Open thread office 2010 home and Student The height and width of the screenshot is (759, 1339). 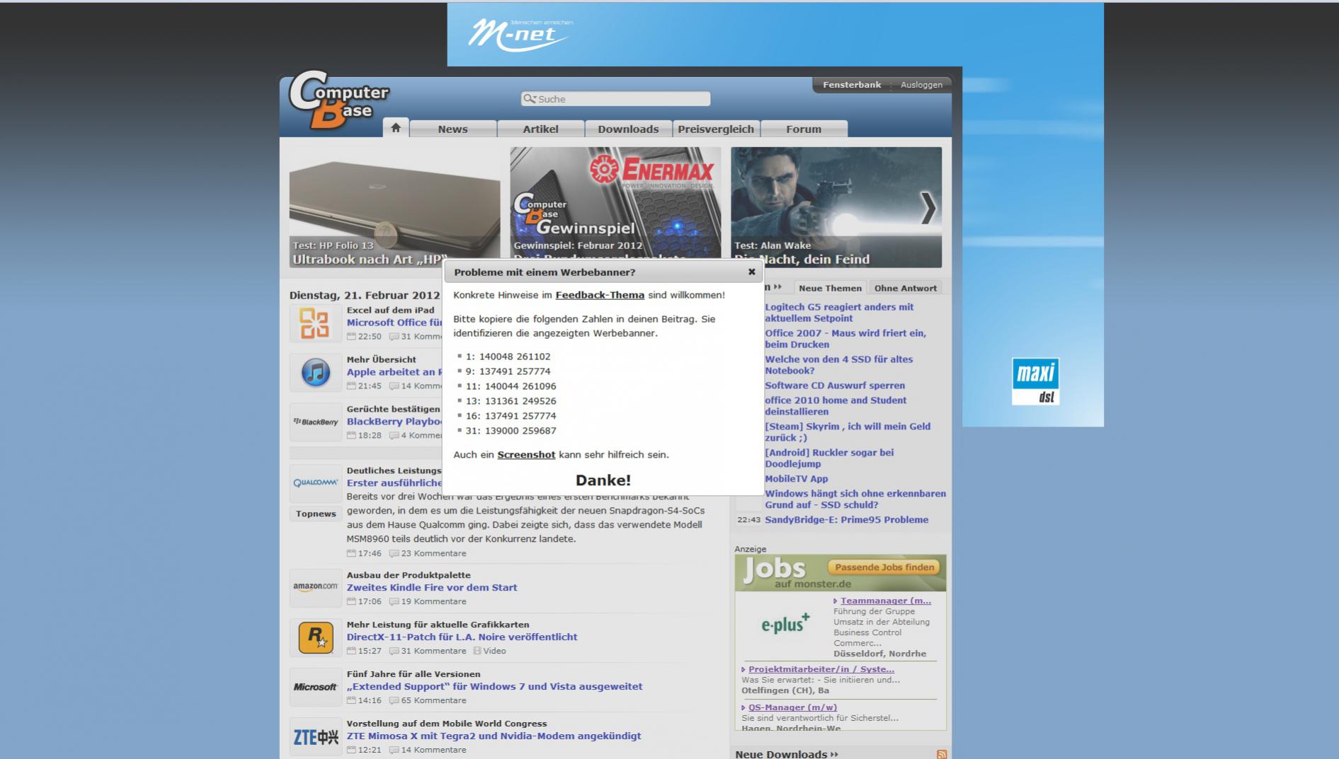[836, 406]
